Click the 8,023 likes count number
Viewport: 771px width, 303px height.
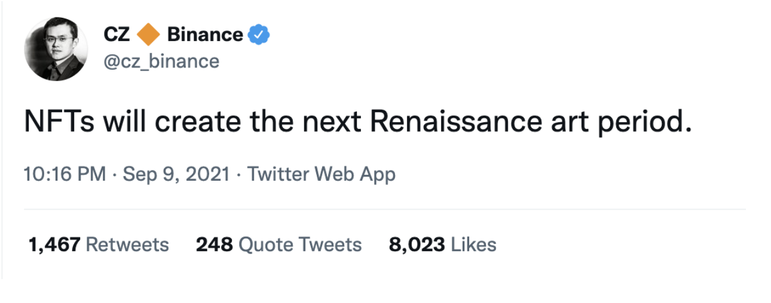[417, 244]
